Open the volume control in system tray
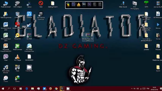Screen dimensions: 162x91 tap(138, 88)
